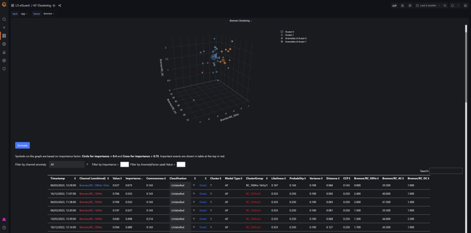
Task: Save dashboard using the disk icon
Action: point(402,6)
